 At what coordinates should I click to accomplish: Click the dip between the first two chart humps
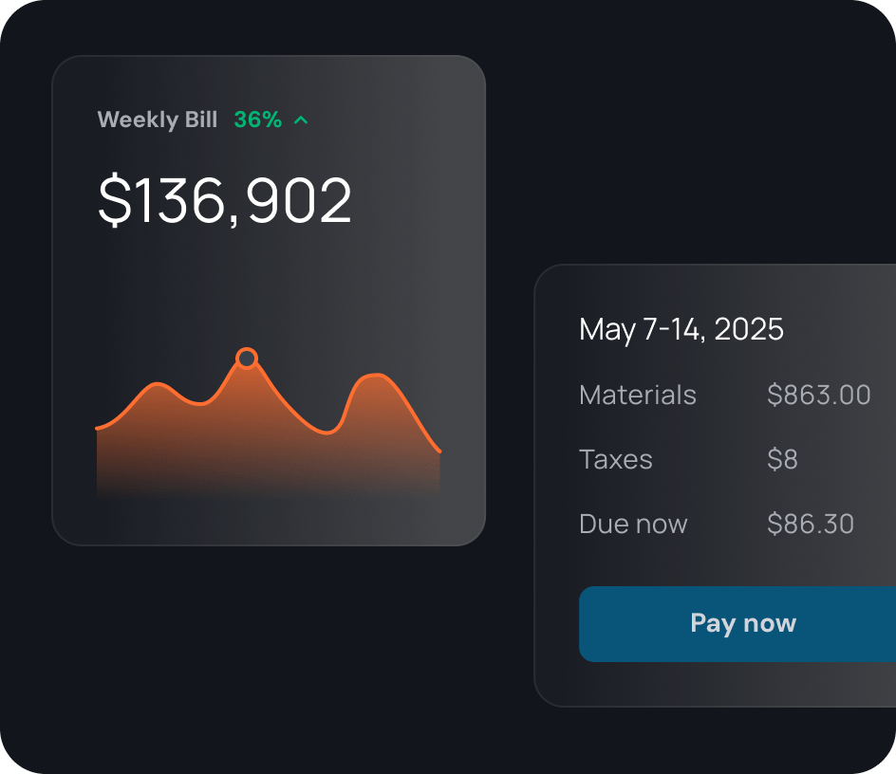pos(199,404)
